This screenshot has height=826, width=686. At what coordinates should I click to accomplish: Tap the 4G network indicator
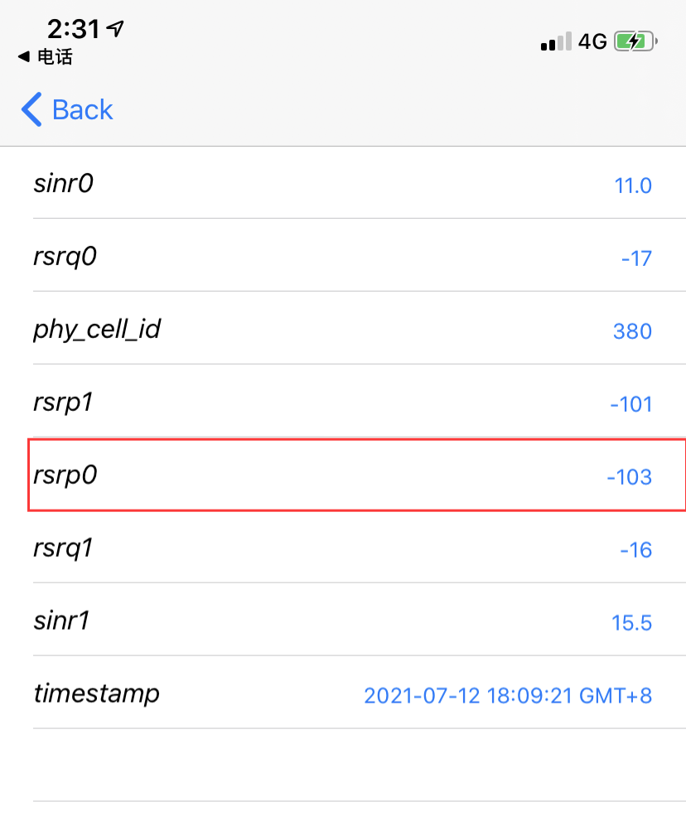point(592,41)
